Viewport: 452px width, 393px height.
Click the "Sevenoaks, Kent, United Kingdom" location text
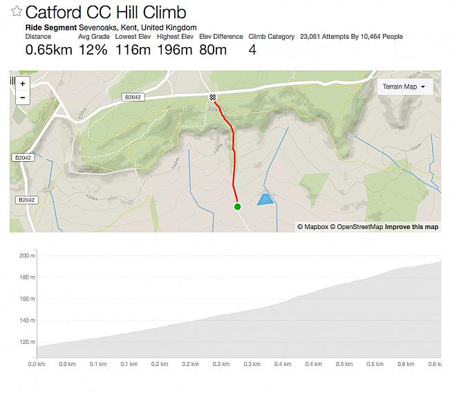pyautogui.click(x=138, y=28)
